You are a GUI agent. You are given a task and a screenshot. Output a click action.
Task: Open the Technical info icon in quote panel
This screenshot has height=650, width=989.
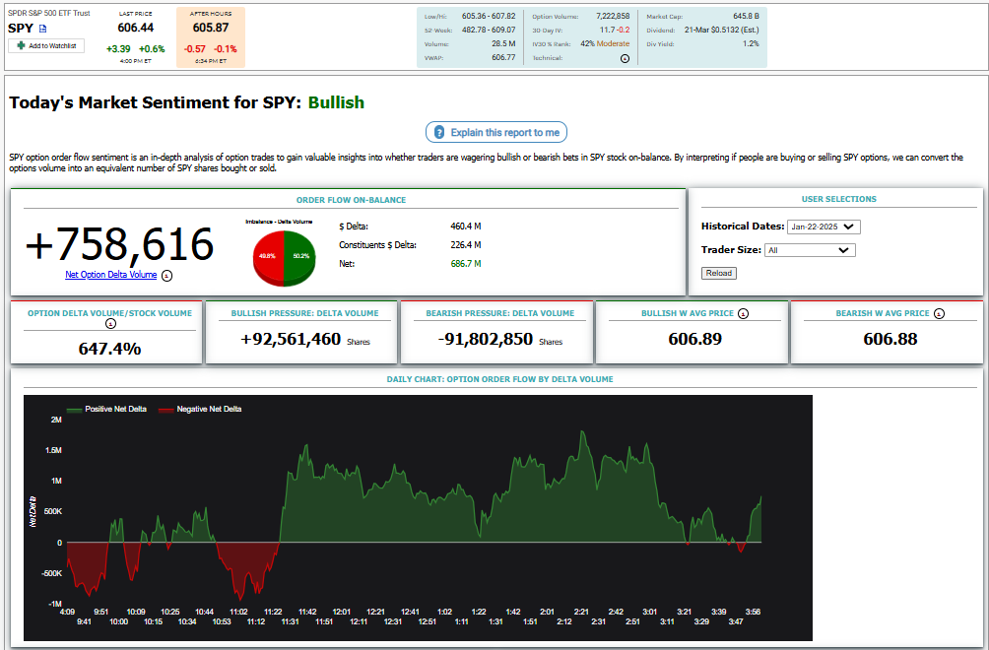click(626, 59)
